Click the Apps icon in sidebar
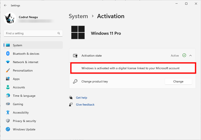Viewport: 201px width, 140px height. click(8, 79)
